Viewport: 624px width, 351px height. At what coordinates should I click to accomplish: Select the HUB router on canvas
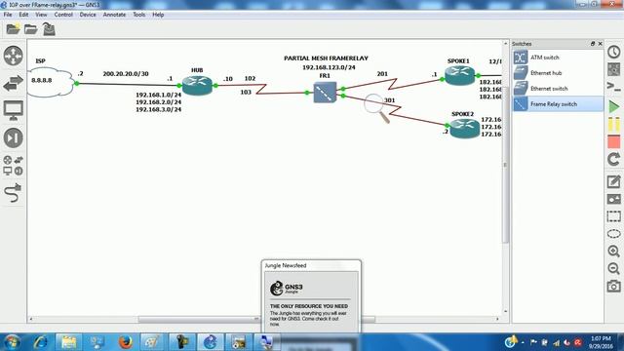197,86
